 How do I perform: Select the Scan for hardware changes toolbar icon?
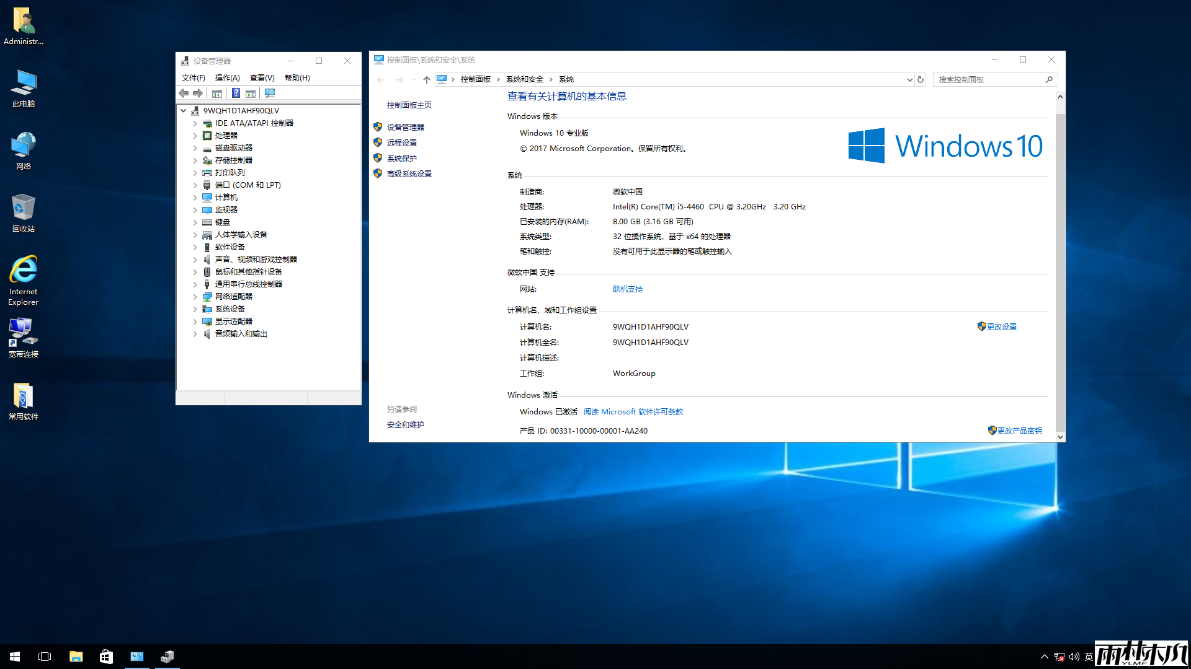pos(270,93)
